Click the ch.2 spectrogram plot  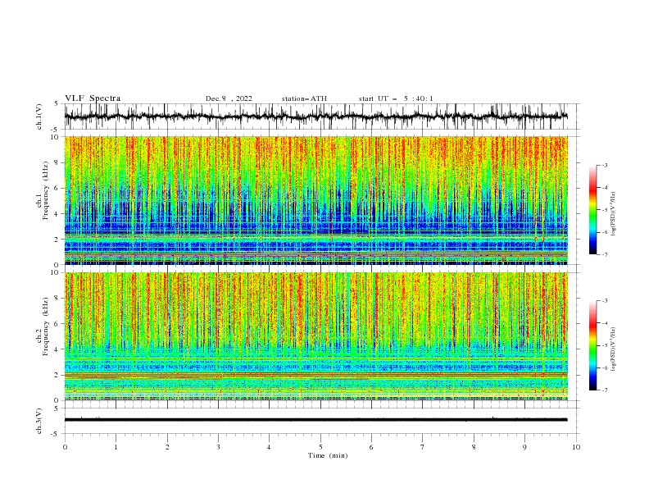click(x=315, y=336)
